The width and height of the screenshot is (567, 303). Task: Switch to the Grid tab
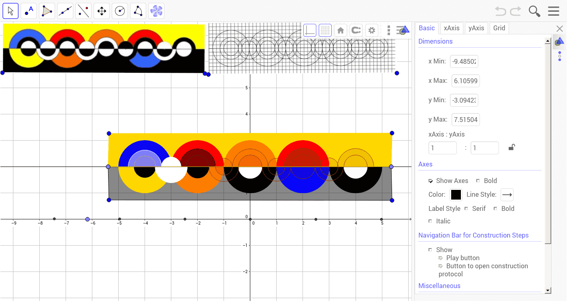(499, 28)
